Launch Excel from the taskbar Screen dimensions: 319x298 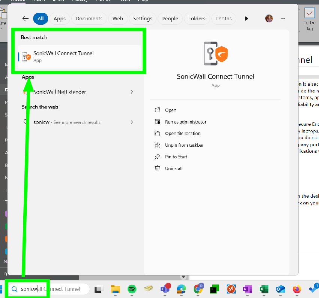click(264, 289)
